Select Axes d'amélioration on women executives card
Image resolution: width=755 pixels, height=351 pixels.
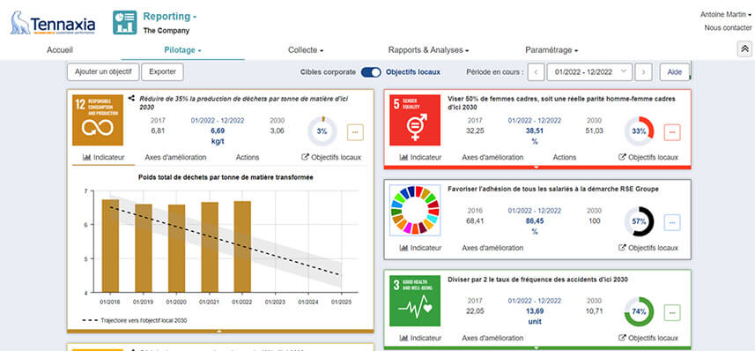(492, 157)
